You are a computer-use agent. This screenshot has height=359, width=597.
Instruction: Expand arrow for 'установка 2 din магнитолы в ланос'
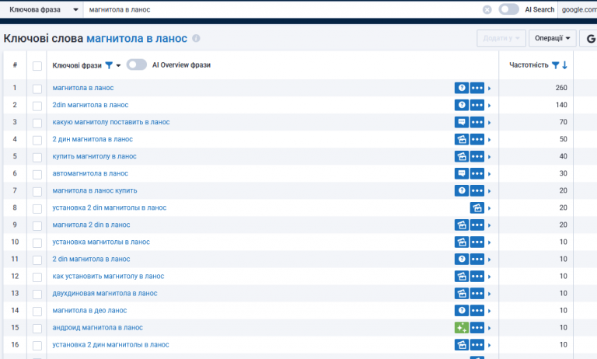pos(489,208)
